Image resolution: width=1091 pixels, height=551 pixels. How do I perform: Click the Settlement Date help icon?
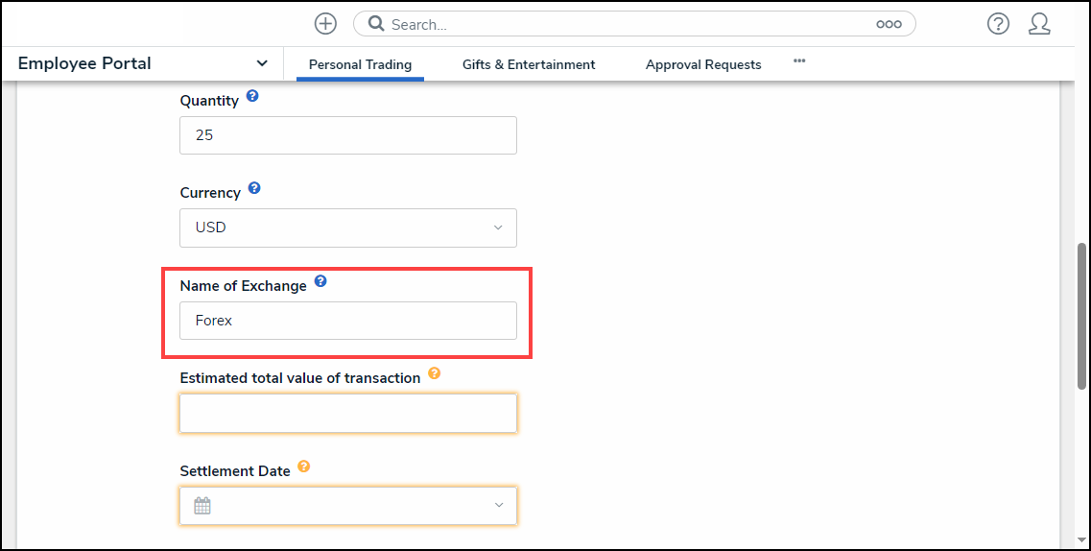303,467
